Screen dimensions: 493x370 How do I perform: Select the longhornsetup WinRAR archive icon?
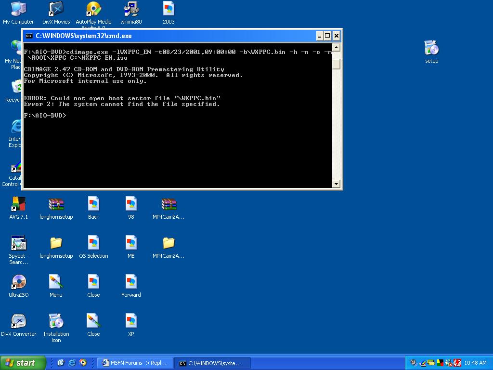(56, 208)
